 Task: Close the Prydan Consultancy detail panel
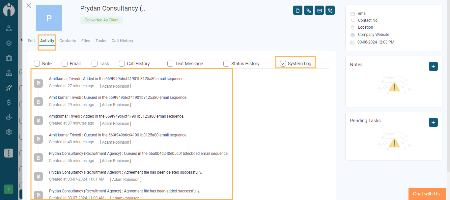click(29, 6)
